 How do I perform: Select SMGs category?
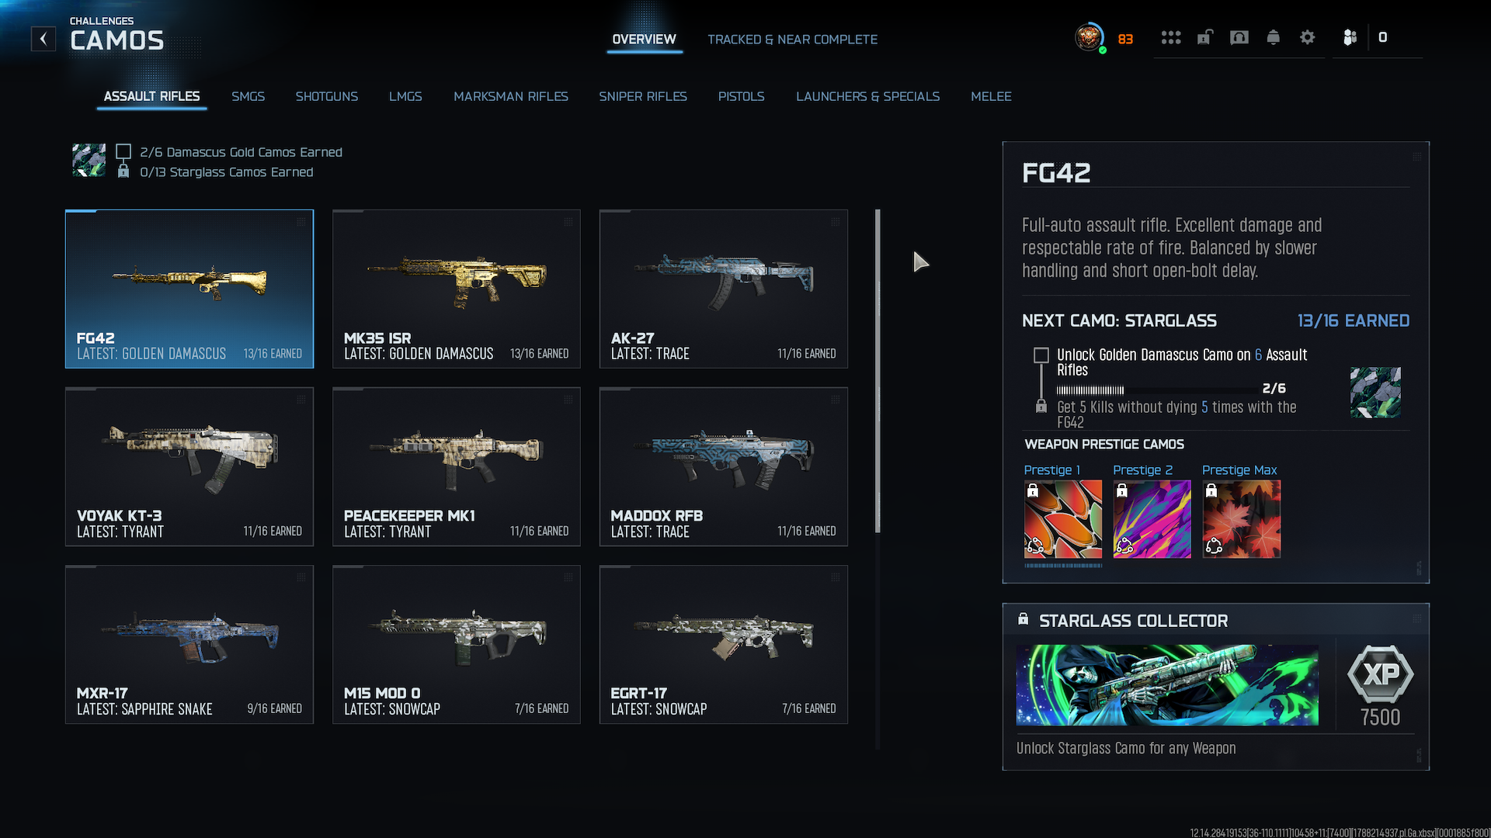point(248,96)
